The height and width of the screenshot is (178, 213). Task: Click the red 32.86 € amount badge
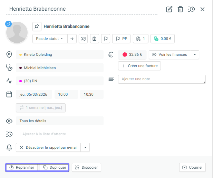[x=132, y=54]
